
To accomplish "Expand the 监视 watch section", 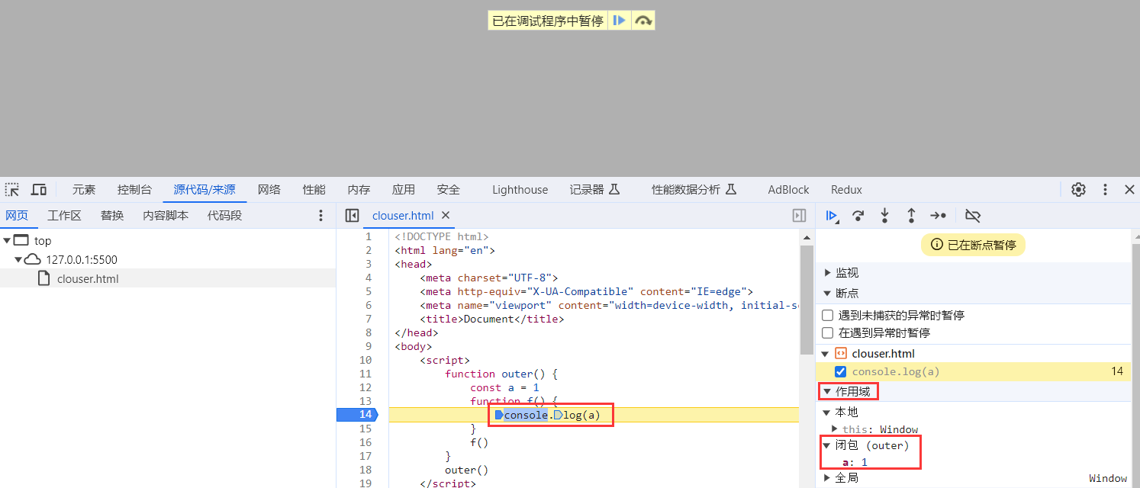I will pyautogui.click(x=828, y=273).
